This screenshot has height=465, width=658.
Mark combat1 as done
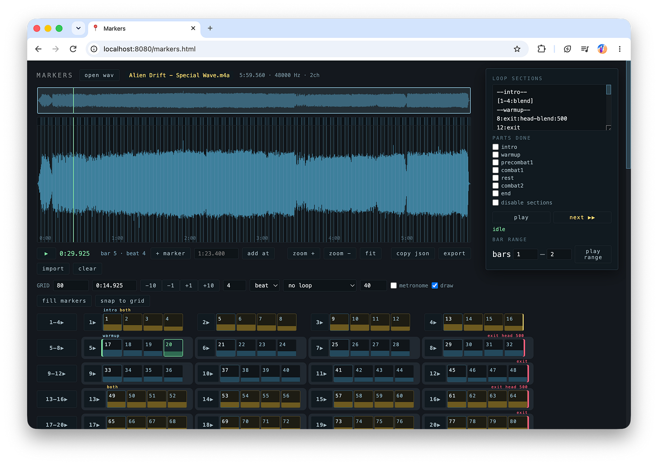(x=496, y=170)
